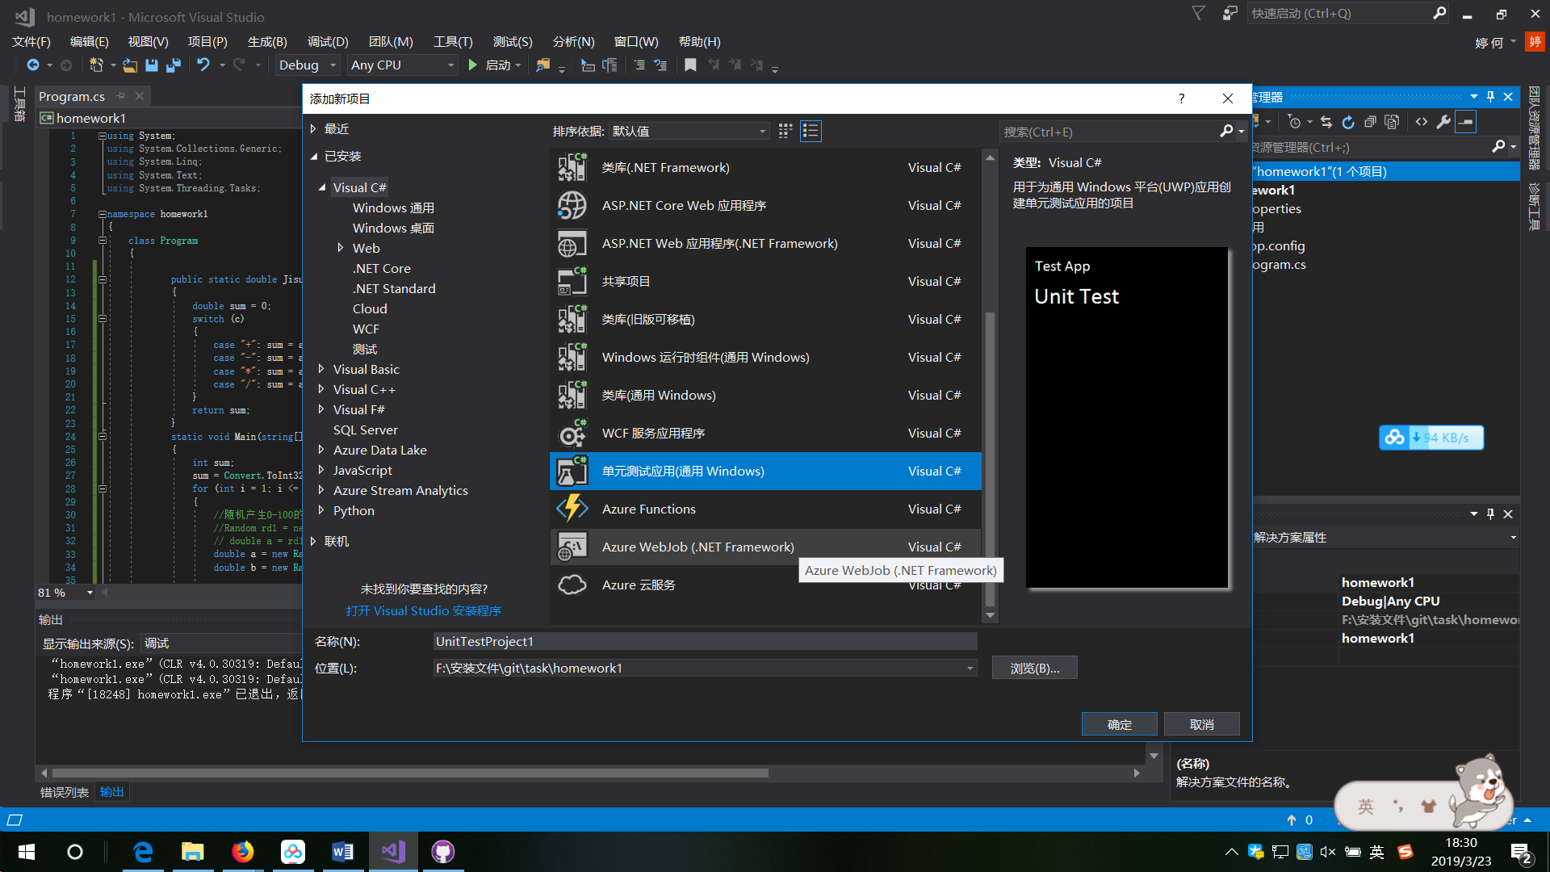Click the green Start debugging arrow
This screenshot has width=1550, height=872.
point(473,65)
